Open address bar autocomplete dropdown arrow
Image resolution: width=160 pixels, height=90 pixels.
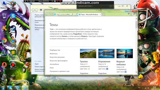[x=74, y=14]
